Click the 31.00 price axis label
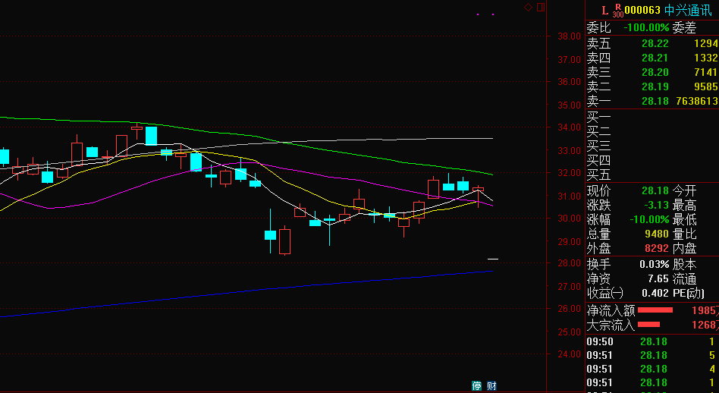 coord(569,196)
